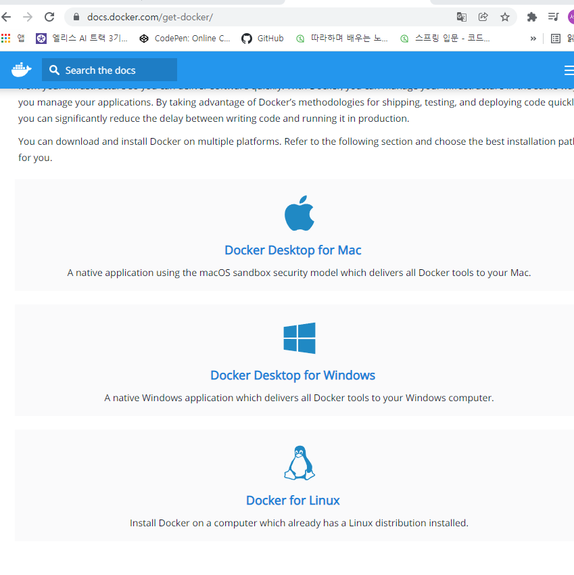Open the Google Translate page icon
574x575 pixels.
click(461, 17)
